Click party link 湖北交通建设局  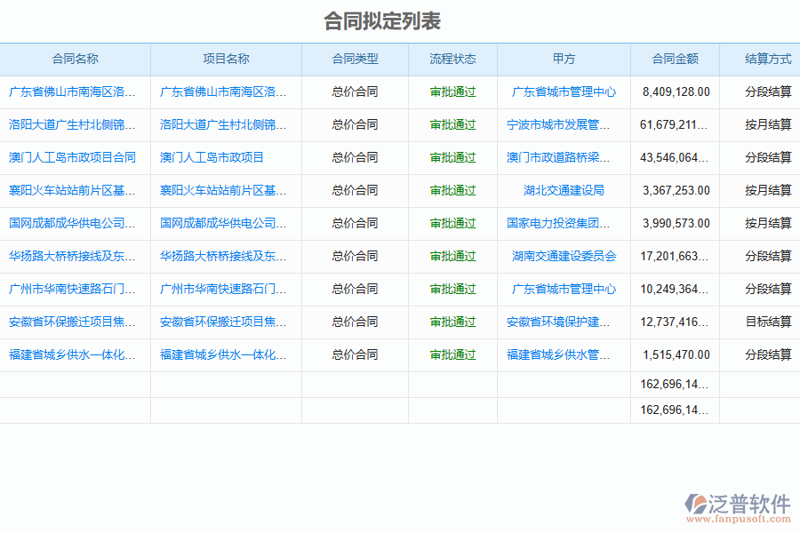coord(564,191)
